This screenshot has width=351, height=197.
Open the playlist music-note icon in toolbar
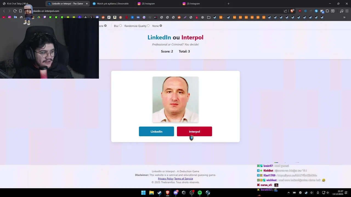click(x=341, y=11)
